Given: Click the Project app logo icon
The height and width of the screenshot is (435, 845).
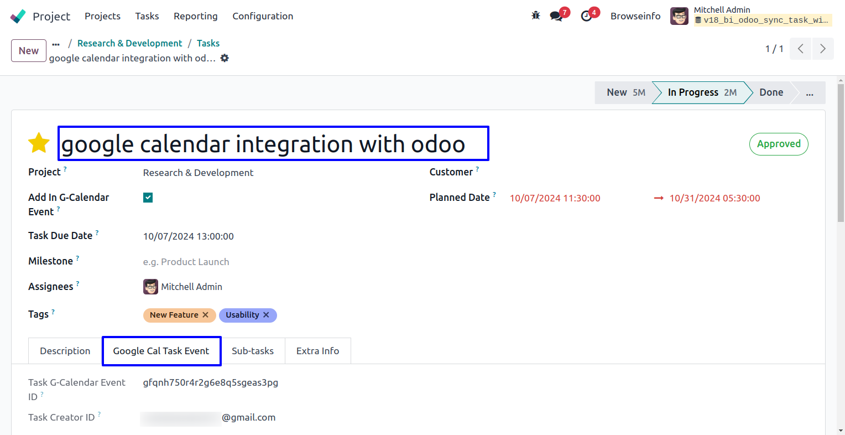Looking at the screenshot, I should click(18, 16).
